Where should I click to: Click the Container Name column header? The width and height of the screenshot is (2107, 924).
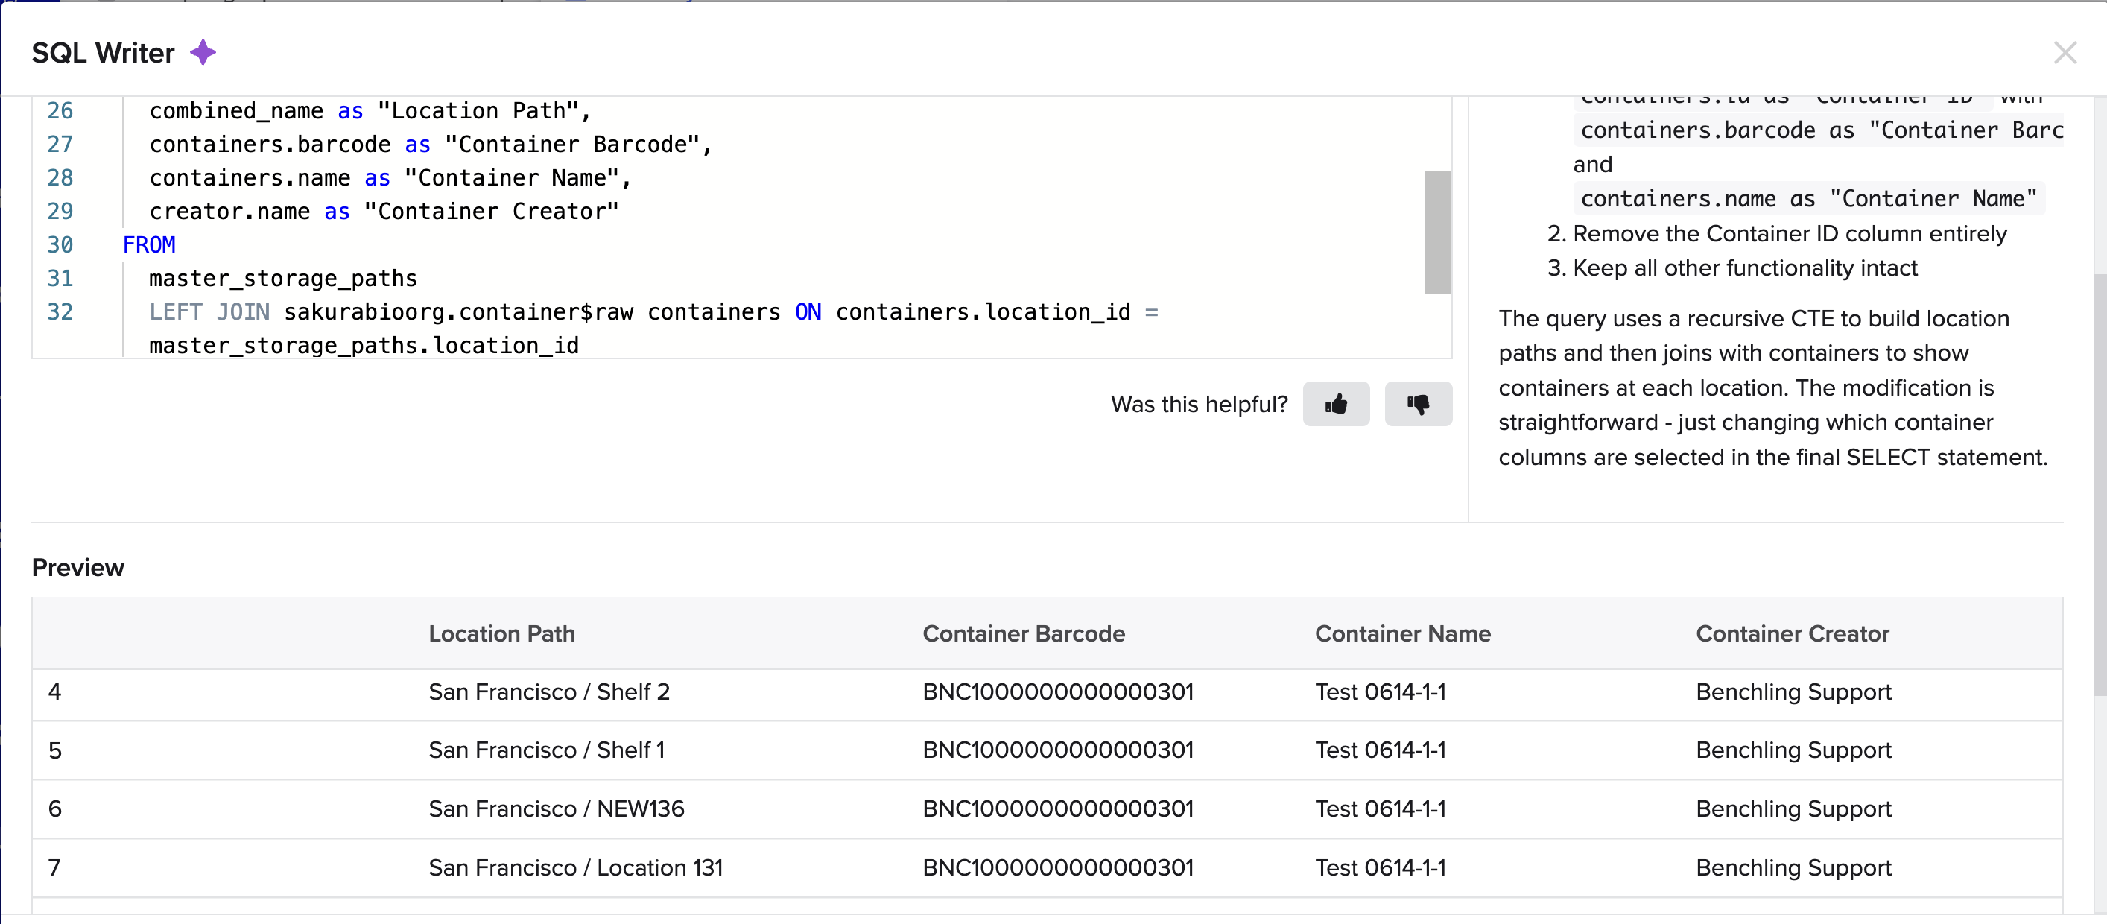pos(1402,633)
